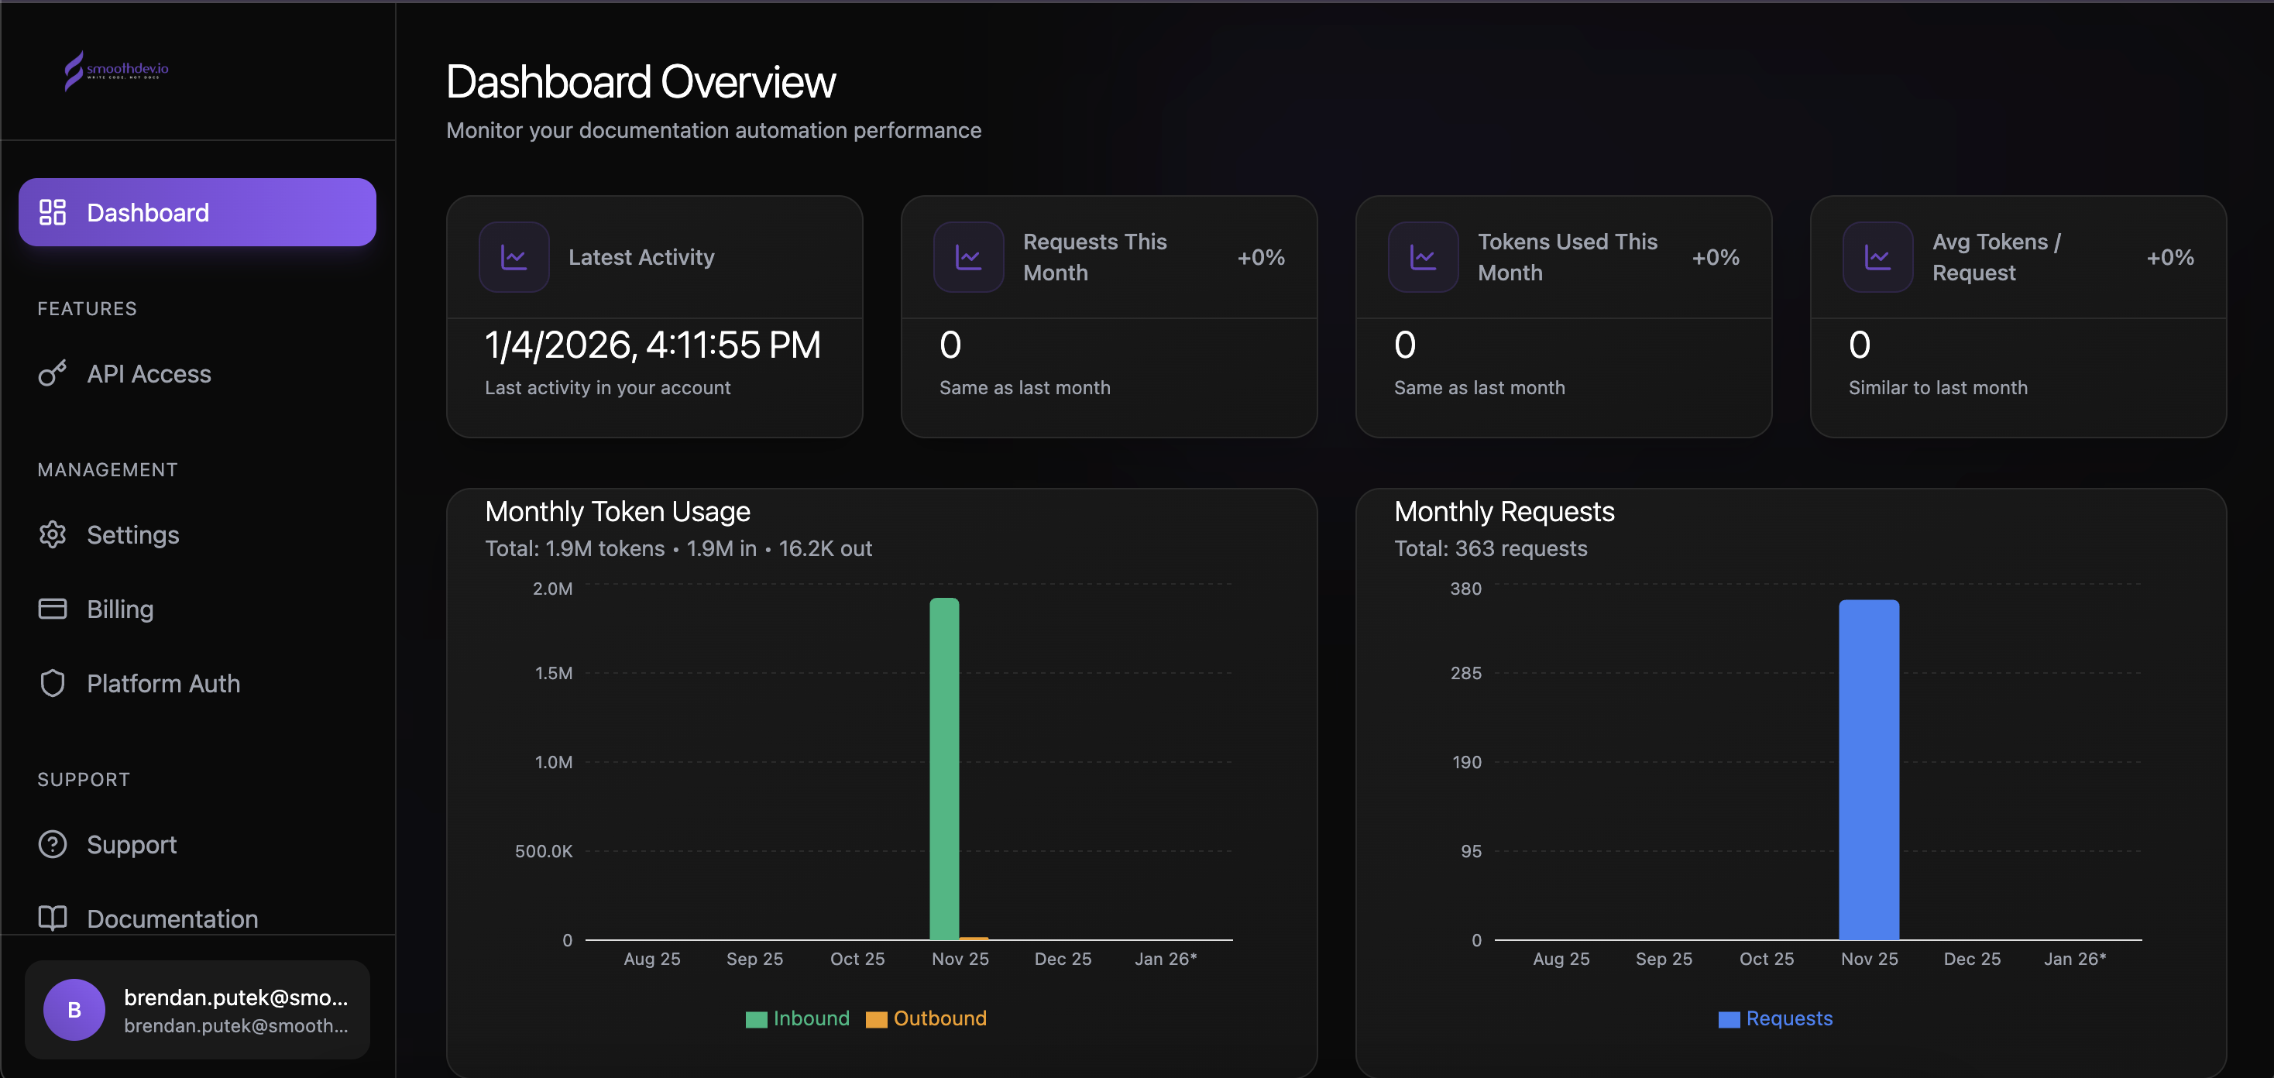Click the Requests This Month chart icon
This screenshot has width=2274, height=1078.
click(968, 257)
